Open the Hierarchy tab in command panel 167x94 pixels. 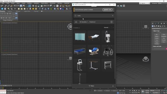point(158,23)
